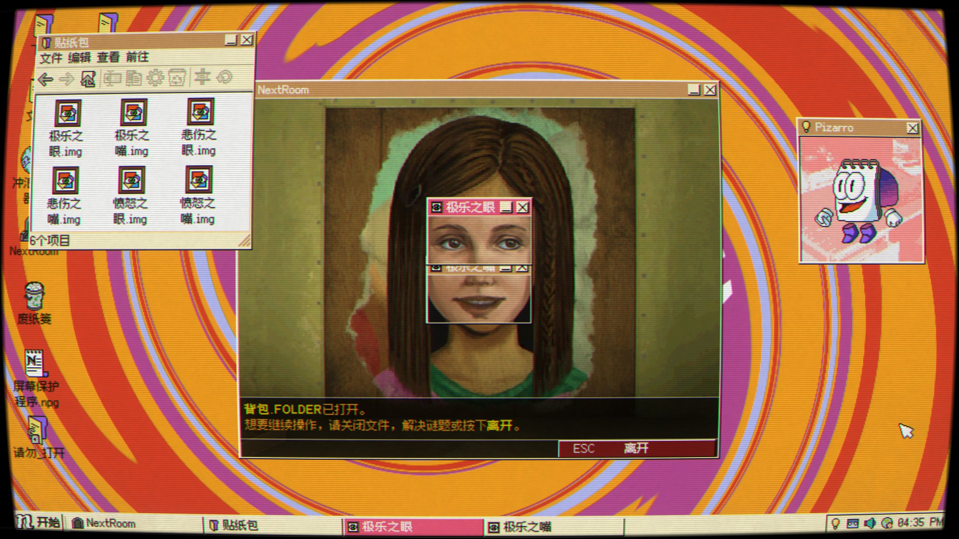Go back using the 贴纸包 back arrow
The image size is (959, 539).
click(45, 79)
